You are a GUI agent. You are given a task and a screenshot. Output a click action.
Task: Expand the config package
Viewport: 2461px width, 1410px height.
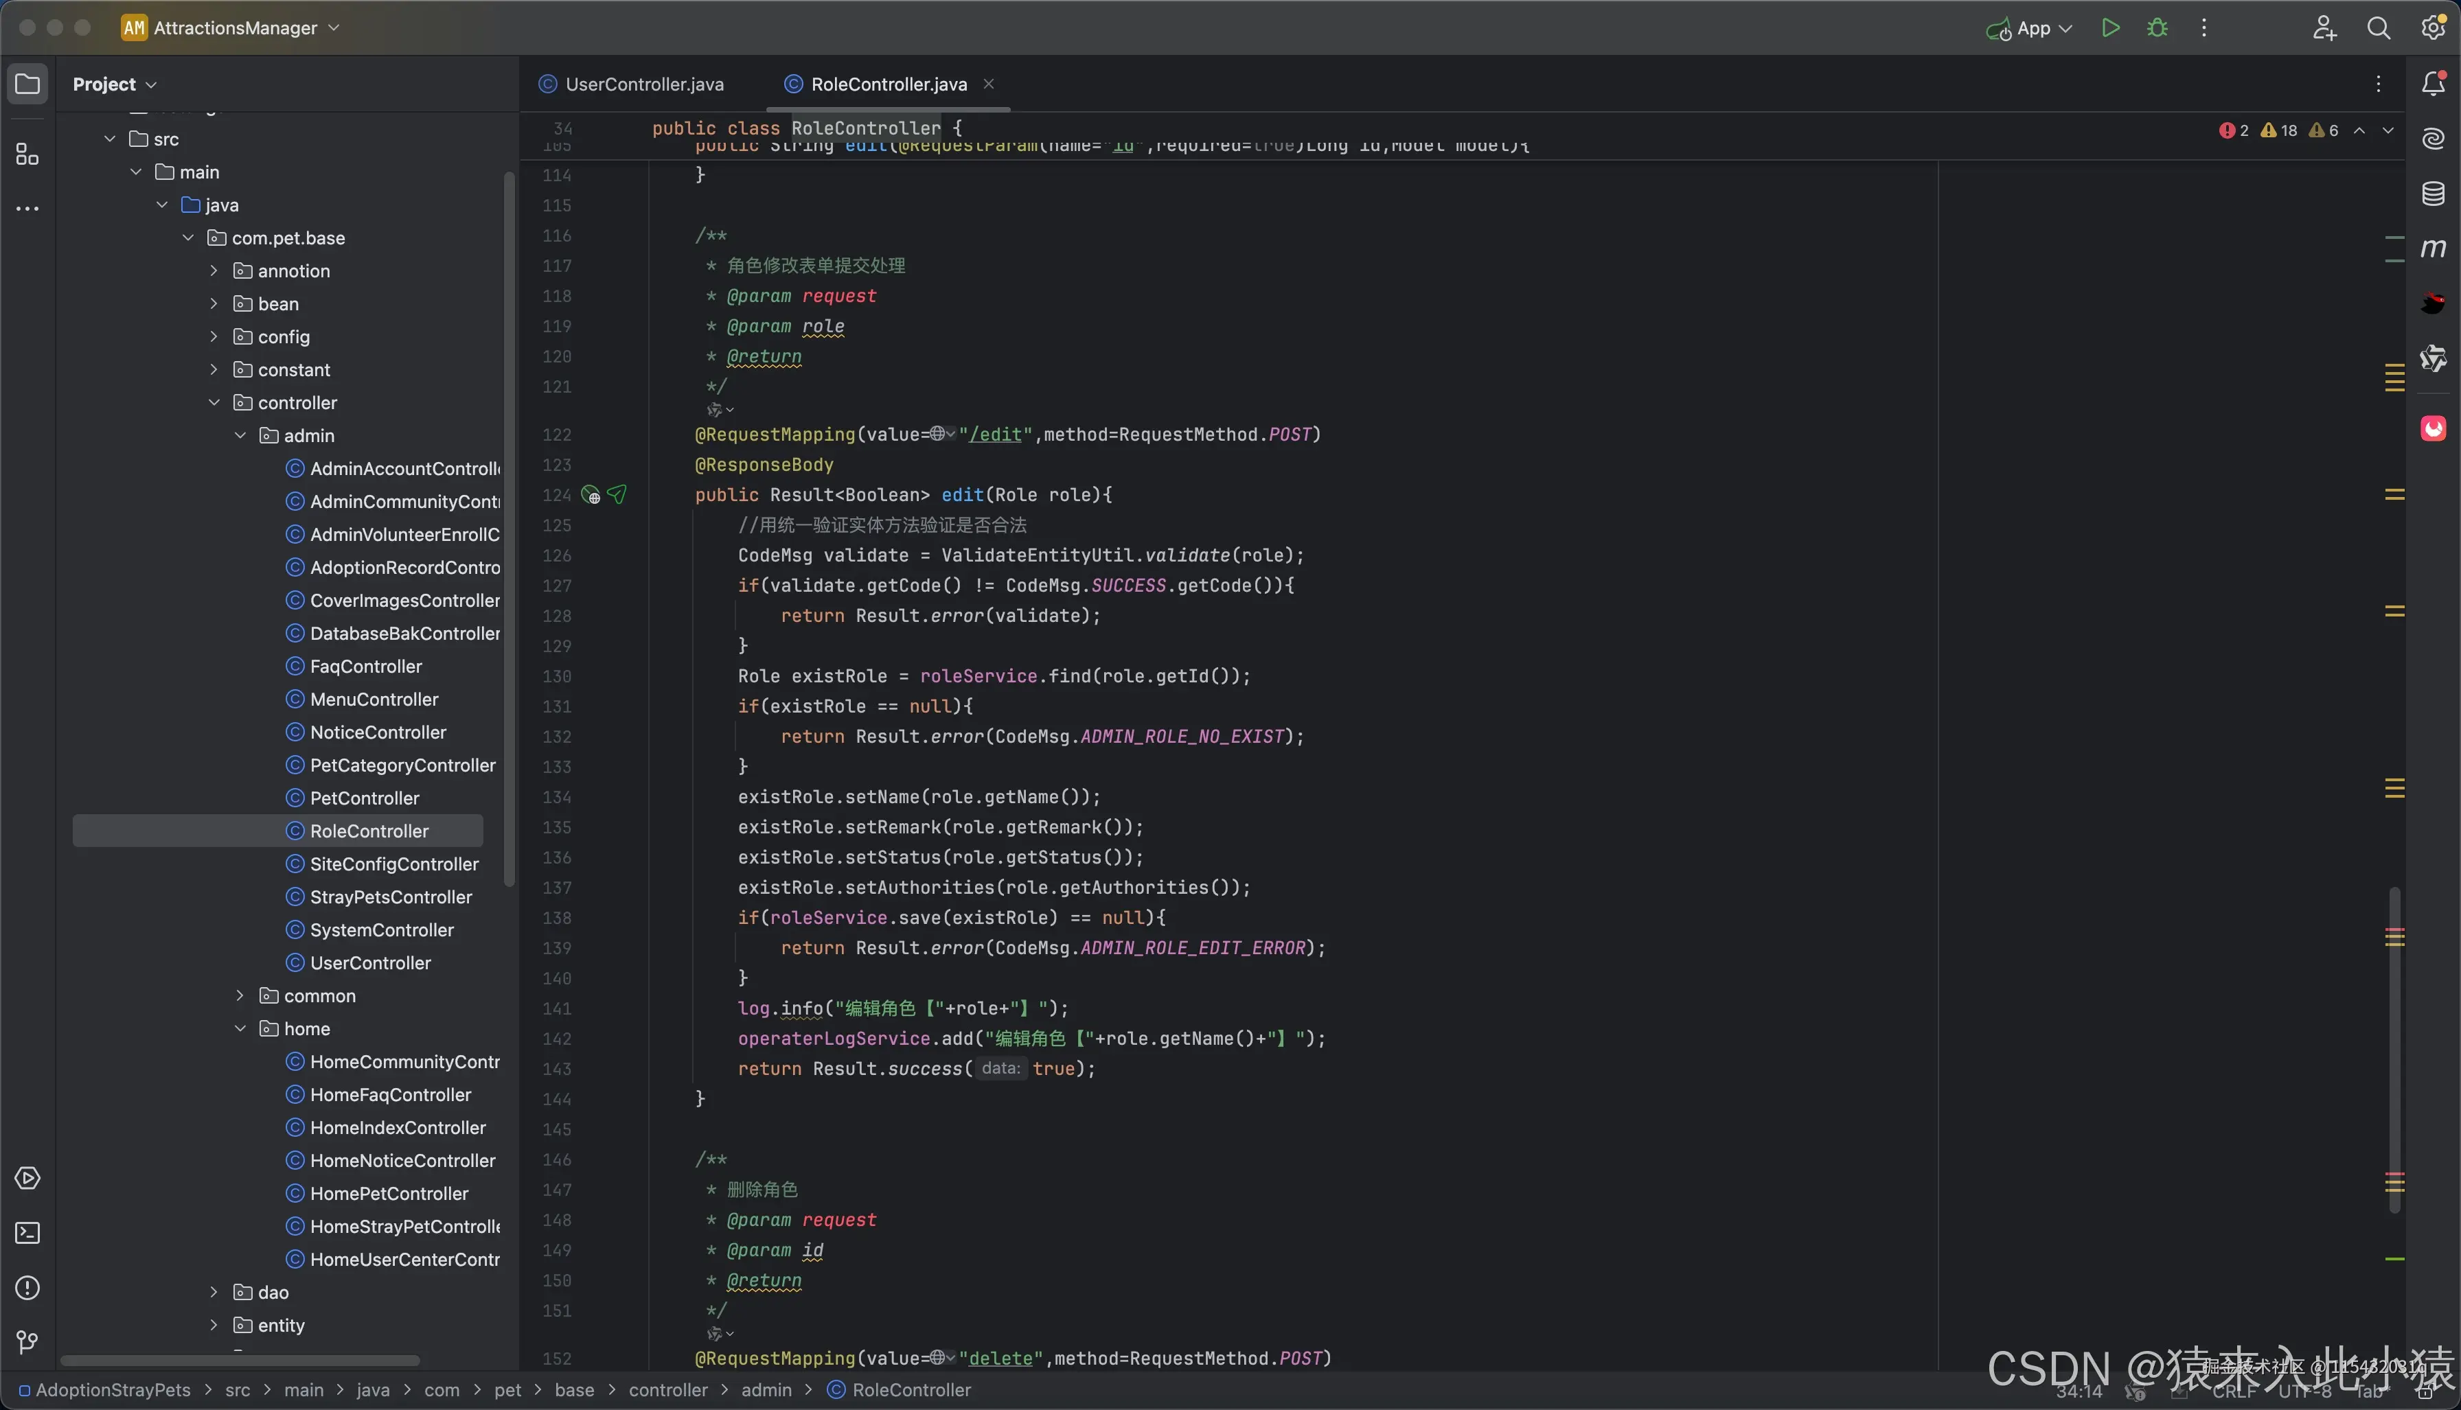214,337
